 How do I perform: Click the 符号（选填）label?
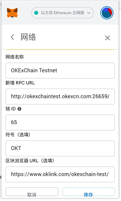pos(18,135)
